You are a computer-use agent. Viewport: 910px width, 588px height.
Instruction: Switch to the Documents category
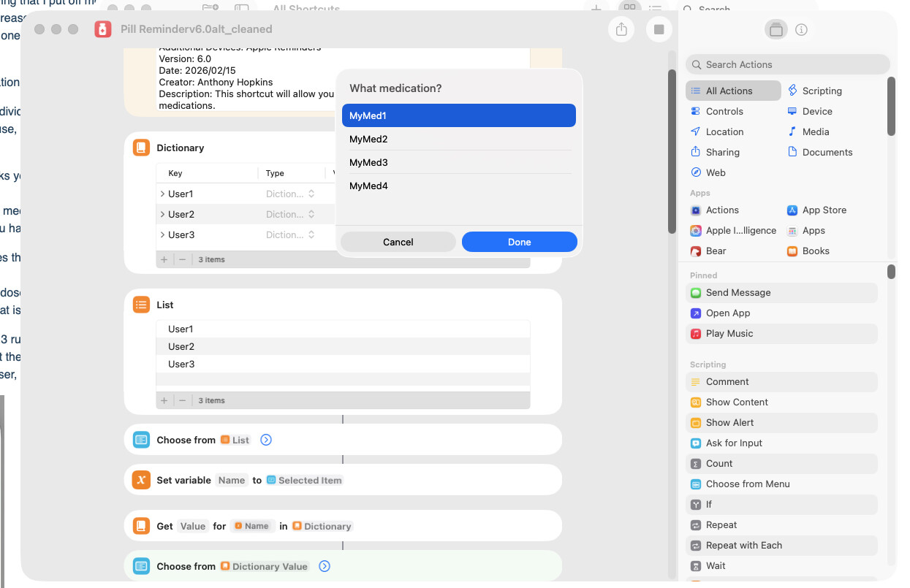pyautogui.click(x=827, y=153)
